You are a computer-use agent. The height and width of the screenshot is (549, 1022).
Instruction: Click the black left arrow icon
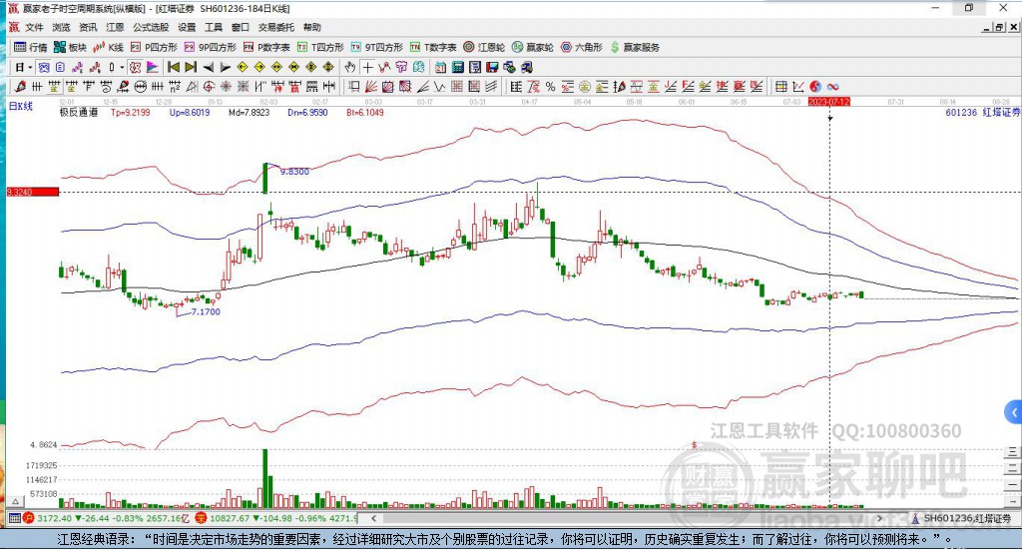(208, 67)
